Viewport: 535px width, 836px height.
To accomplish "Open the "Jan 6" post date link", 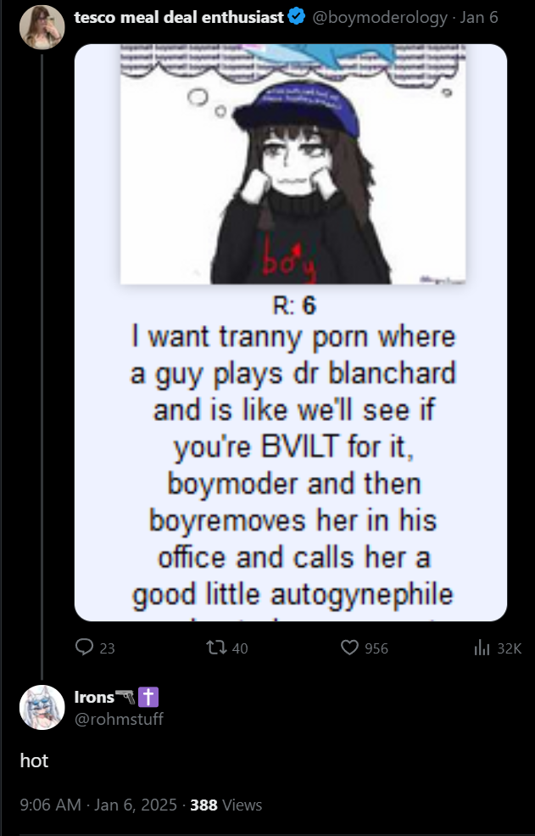I will click(478, 18).
